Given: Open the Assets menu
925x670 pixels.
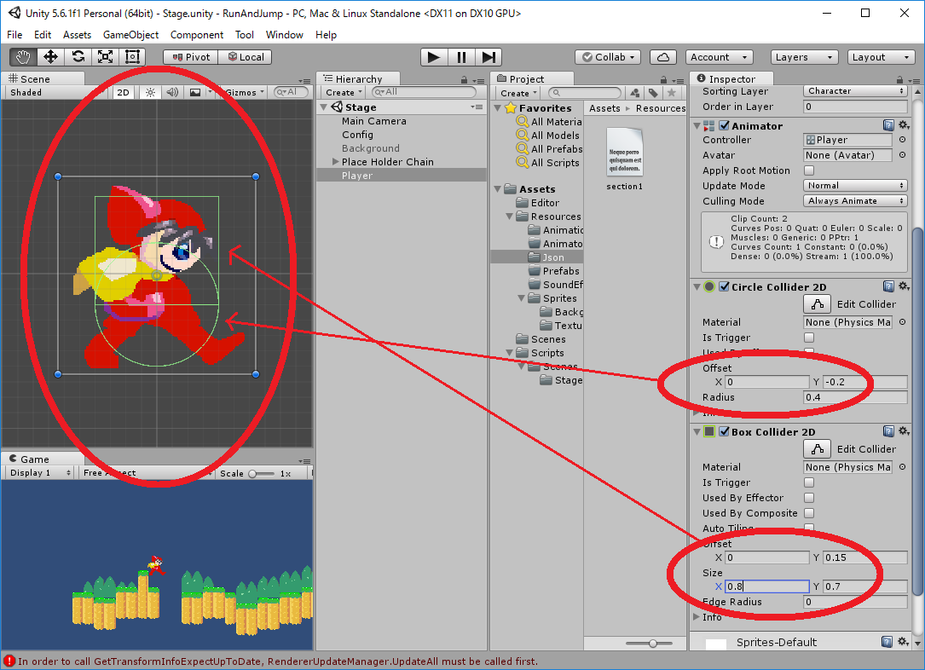Looking at the screenshot, I should coord(77,35).
